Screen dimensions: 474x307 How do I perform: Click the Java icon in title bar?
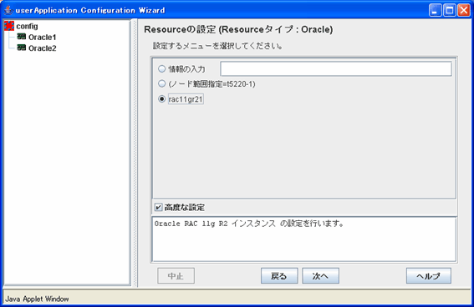(8, 10)
